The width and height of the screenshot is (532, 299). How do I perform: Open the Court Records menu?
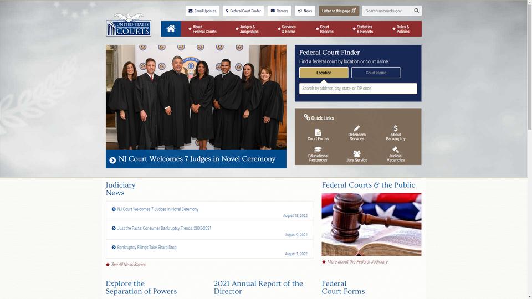tap(324, 29)
